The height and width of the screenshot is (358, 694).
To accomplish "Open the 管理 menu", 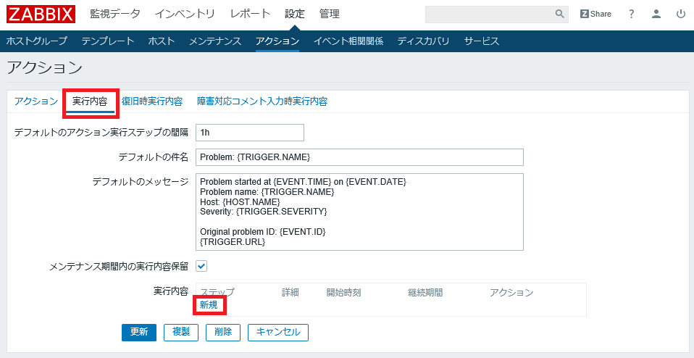I will point(329,14).
